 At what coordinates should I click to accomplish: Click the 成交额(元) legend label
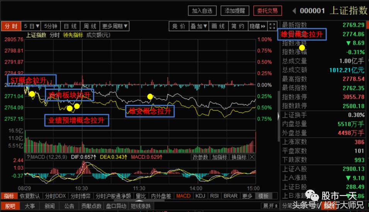pos(98,35)
